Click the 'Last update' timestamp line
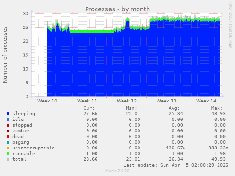235x176 pixels. point(176,165)
